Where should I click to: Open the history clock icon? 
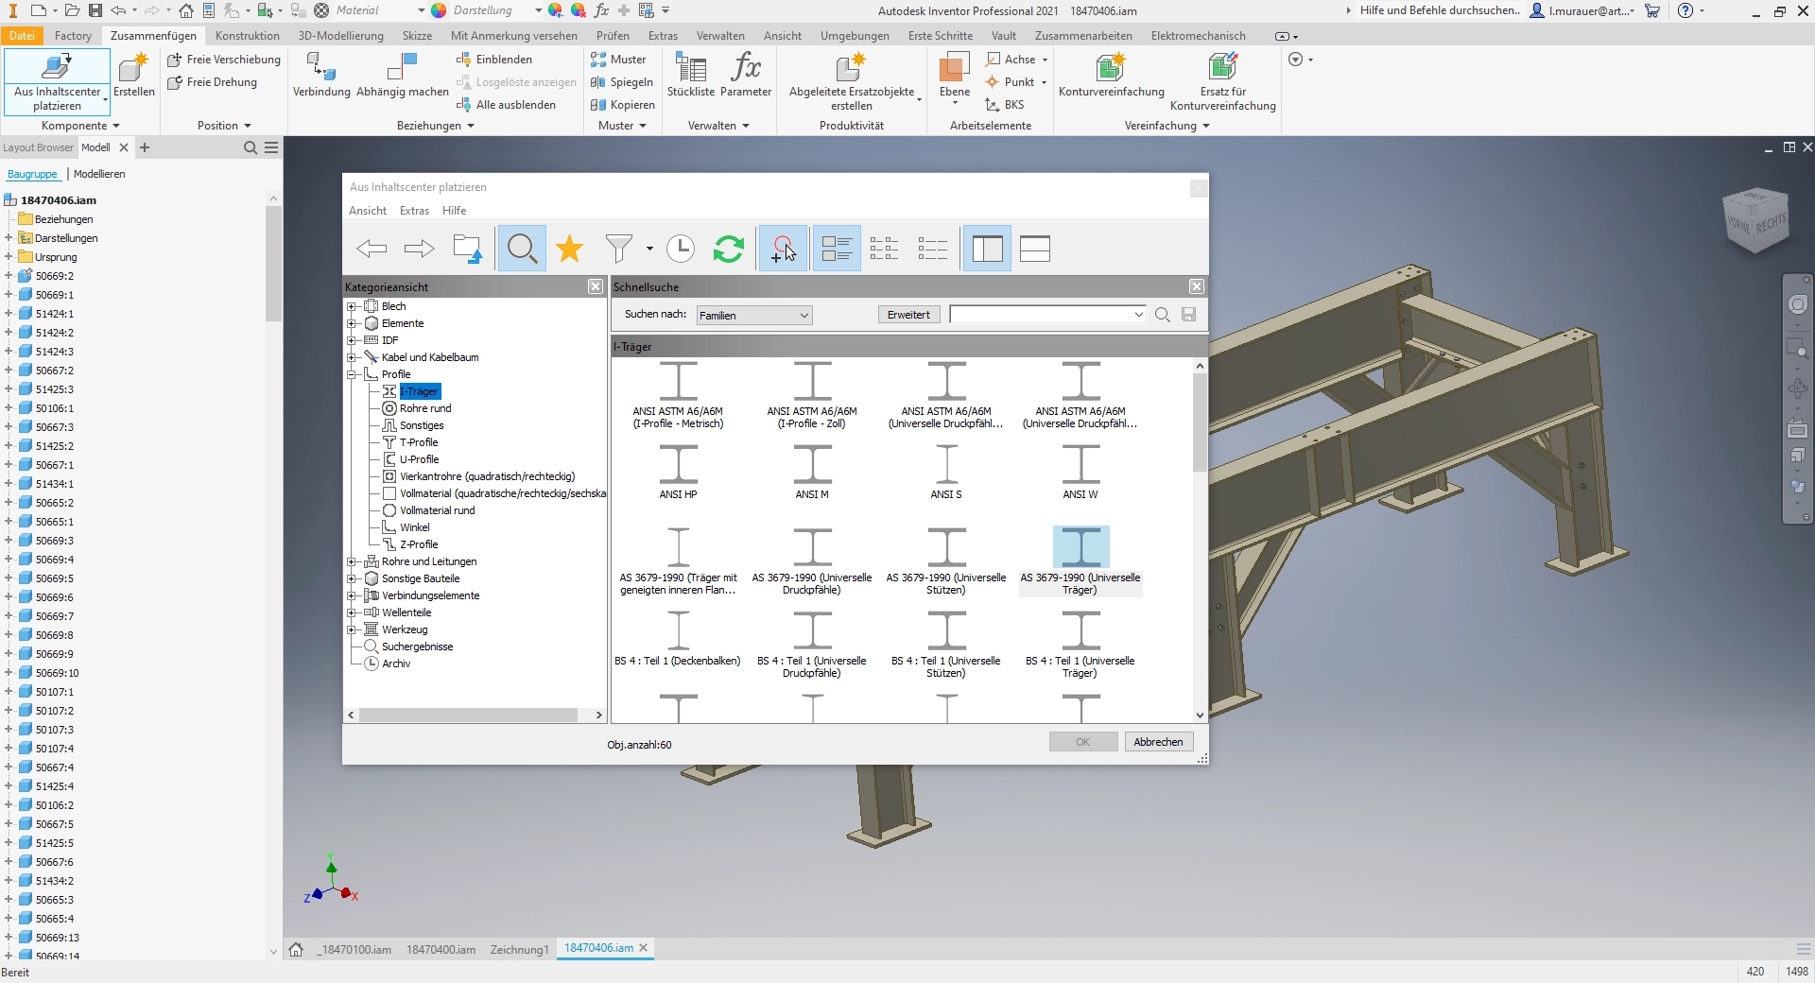coord(680,249)
